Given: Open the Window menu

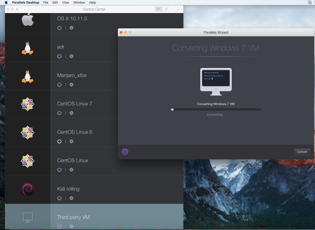Looking at the screenshot, I should (79, 2).
